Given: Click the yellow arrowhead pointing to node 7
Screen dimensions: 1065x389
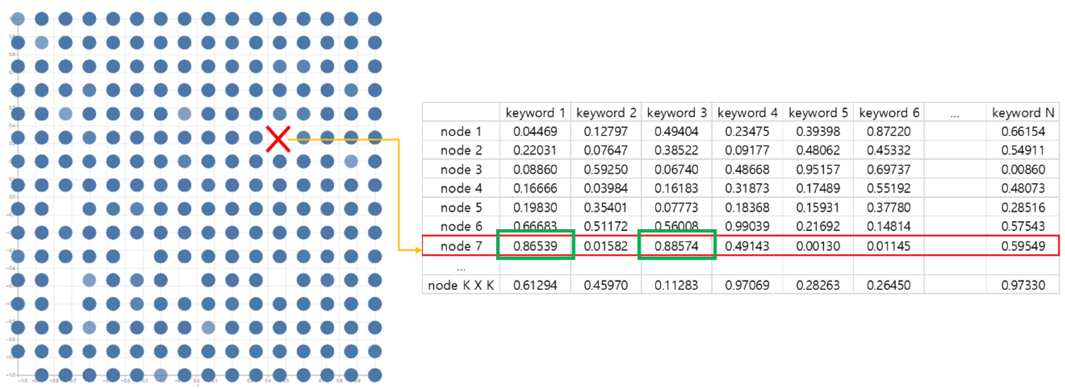Looking at the screenshot, I should tap(418, 250).
